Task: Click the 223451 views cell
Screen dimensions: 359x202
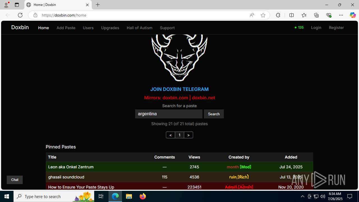Action: coord(194,187)
